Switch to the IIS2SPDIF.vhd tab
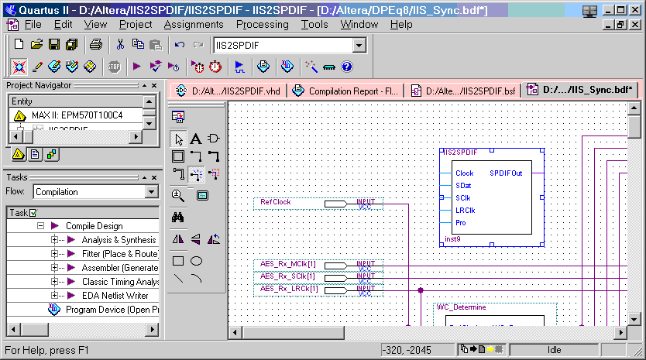The image size is (646, 360). coord(228,91)
